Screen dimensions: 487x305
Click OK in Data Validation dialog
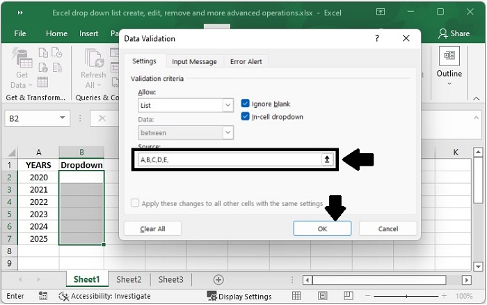pos(322,229)
